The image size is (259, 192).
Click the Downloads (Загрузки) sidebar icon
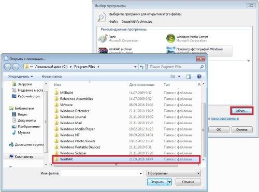pyautogui.click(x=14, y=84)
